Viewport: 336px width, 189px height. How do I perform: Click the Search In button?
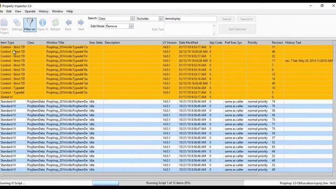[246, 19]
